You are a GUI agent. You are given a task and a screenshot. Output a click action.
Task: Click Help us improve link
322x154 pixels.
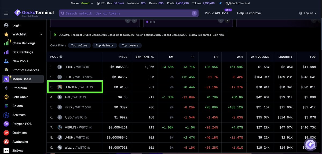[x=249, y=13]
